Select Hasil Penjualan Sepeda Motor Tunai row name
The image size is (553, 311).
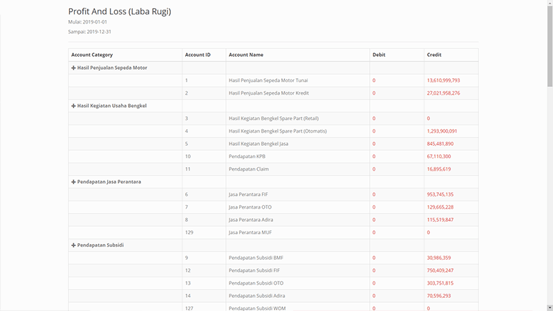click(x=268, y=80)
